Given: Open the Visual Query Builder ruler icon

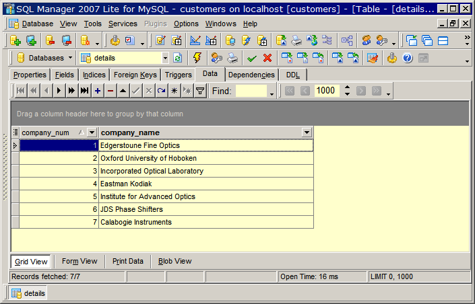Looking at the screenshot, I should pos(195,40).
